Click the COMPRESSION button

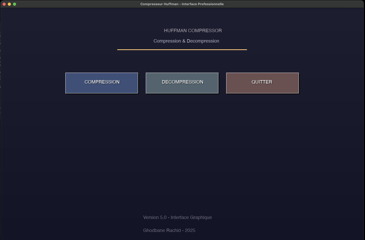click(x=102, y=83)
